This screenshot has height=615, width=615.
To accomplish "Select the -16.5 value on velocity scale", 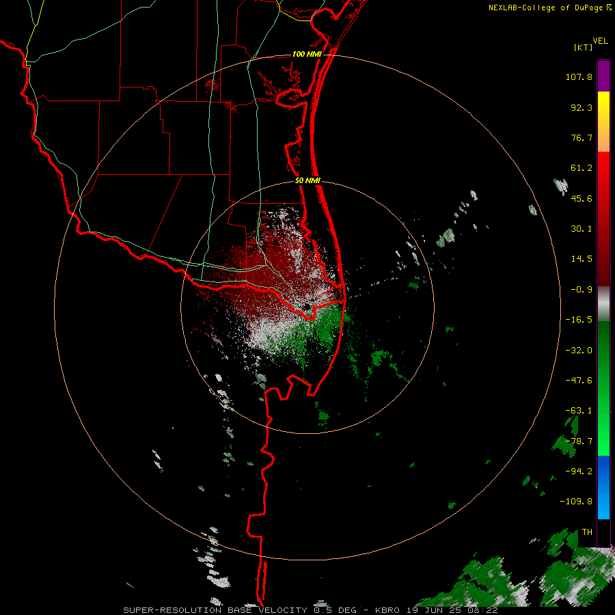I will pyautogui.click(x=579, y=320).
